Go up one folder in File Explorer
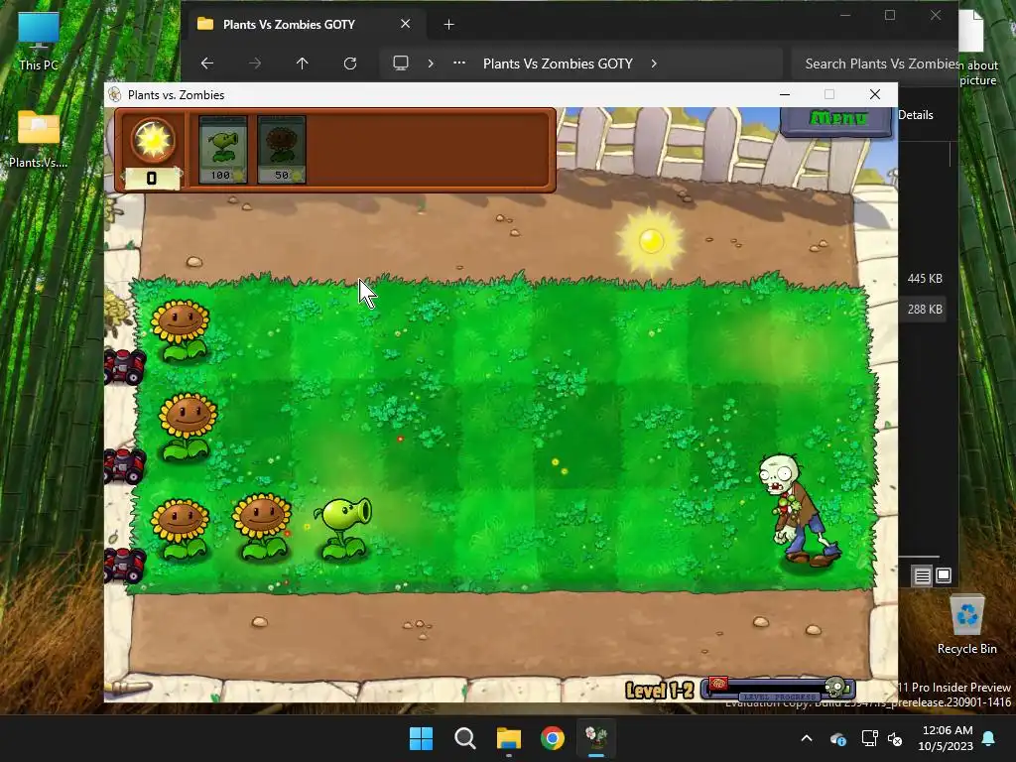This screenshot has height=762, width=1016. [x=302, y=63]
